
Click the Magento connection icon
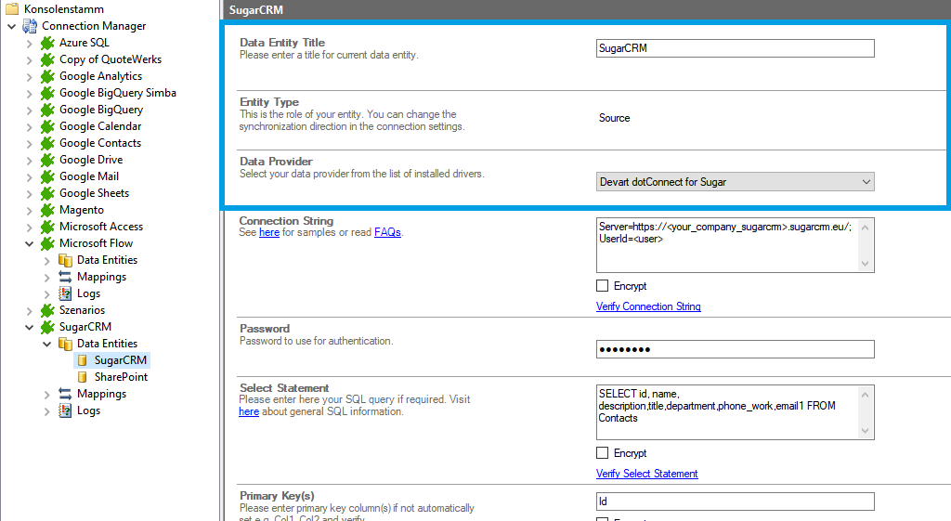pos(47,210)
